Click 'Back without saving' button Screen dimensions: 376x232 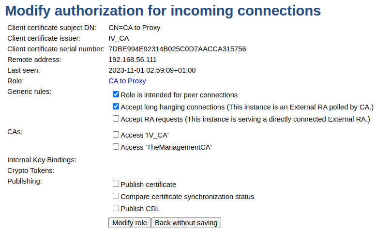186,223
